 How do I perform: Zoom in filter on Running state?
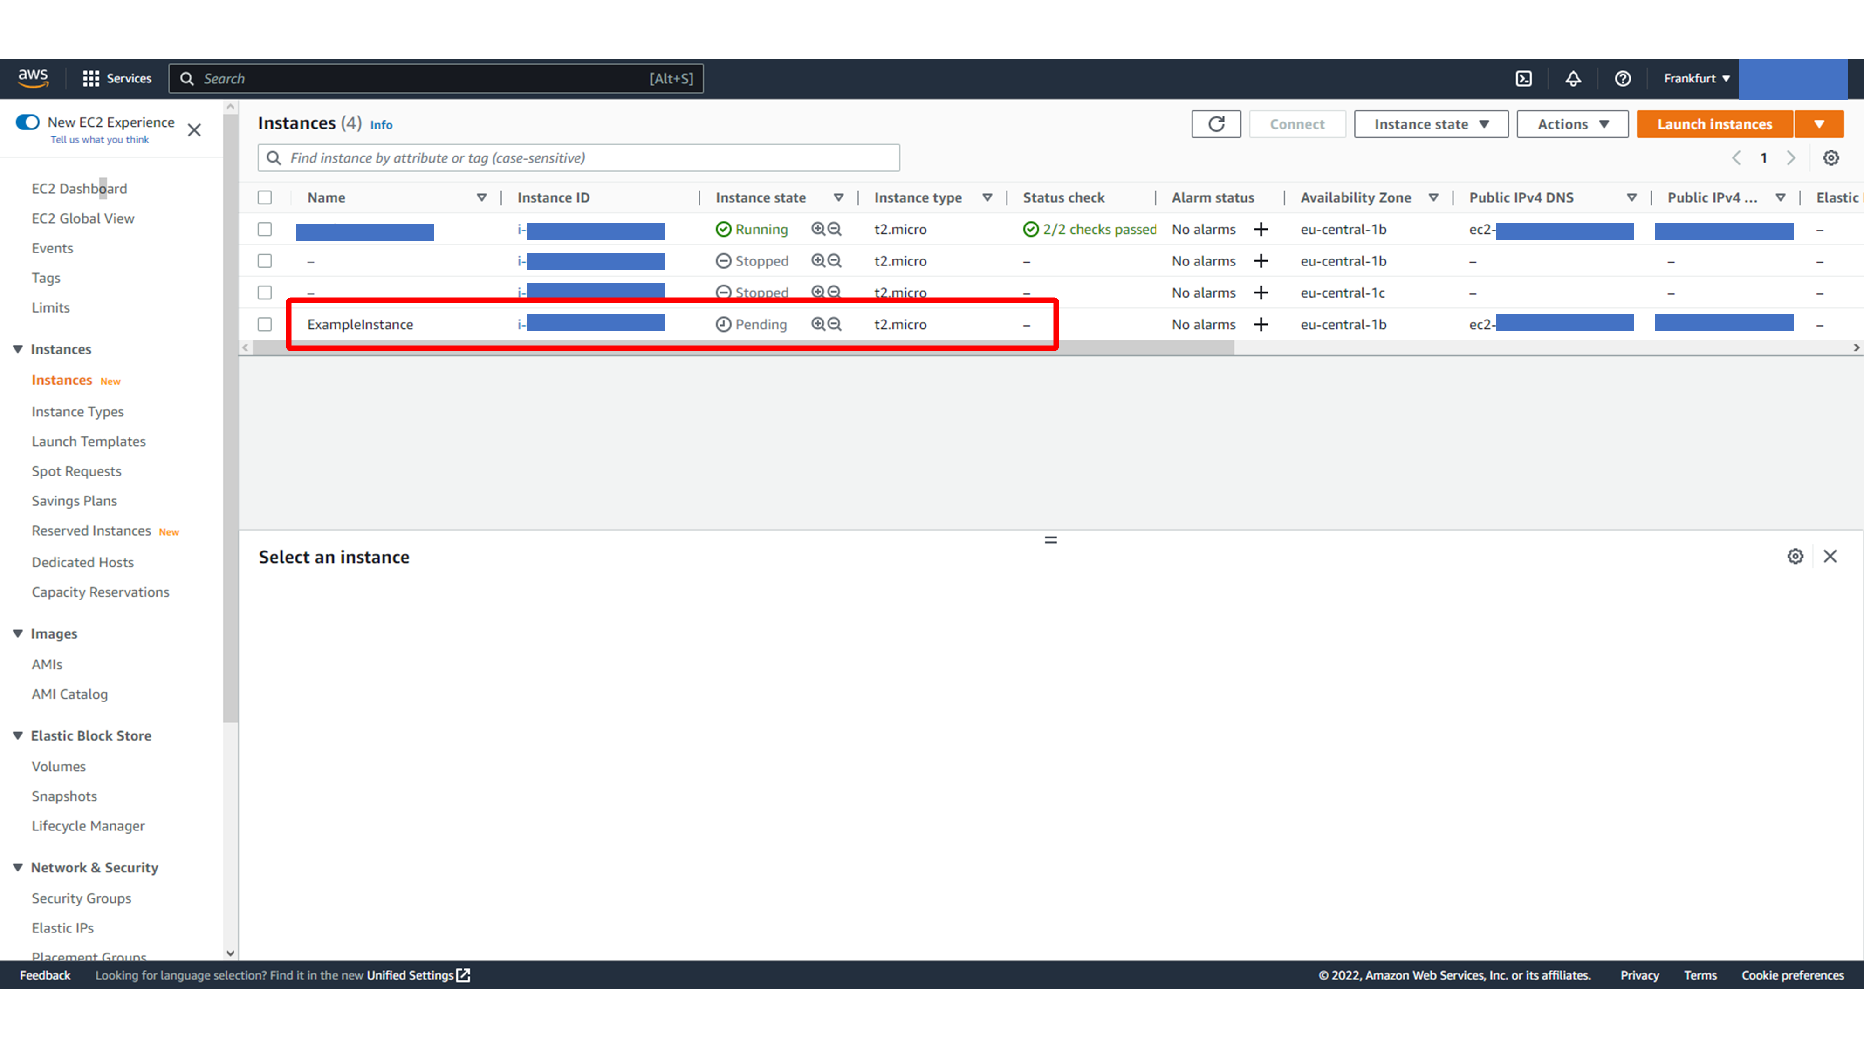[818, 229]
